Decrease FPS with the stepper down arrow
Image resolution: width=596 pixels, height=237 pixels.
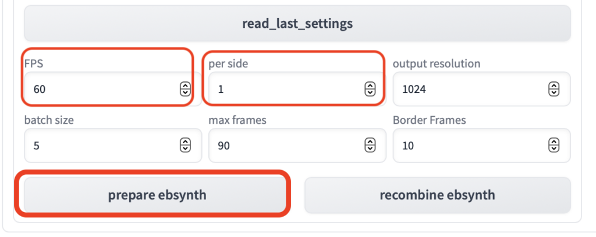[x=185, y=92]
